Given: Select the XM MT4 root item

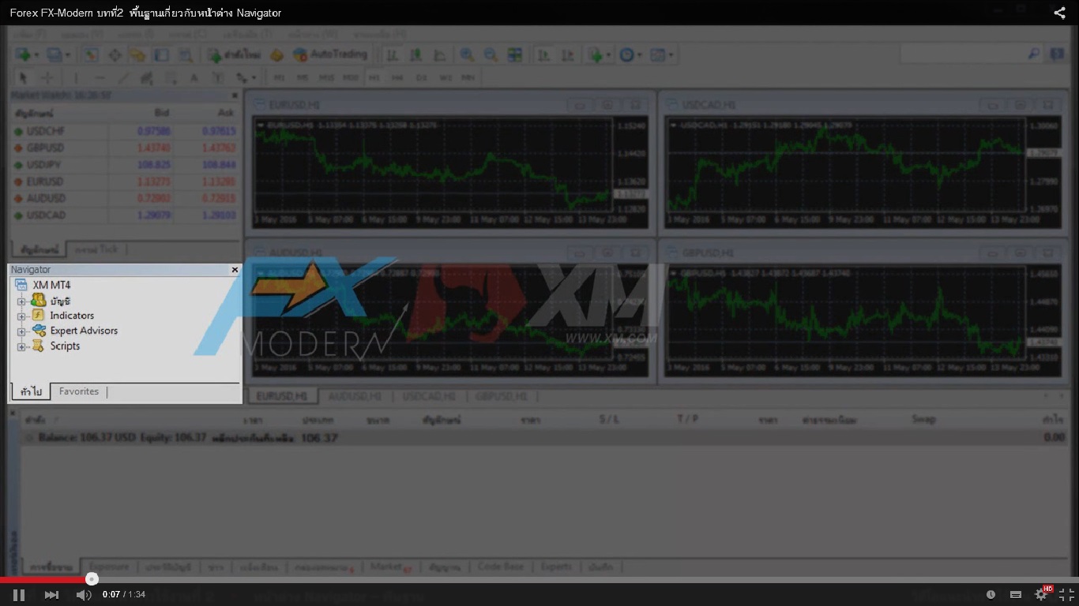Looking at the screenshot, I should pyautogui.click(x=51, y=285).
